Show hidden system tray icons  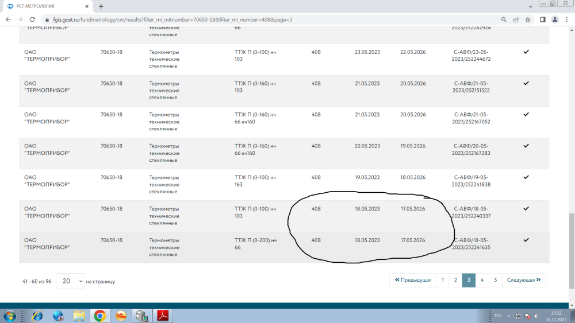point(508,316)
